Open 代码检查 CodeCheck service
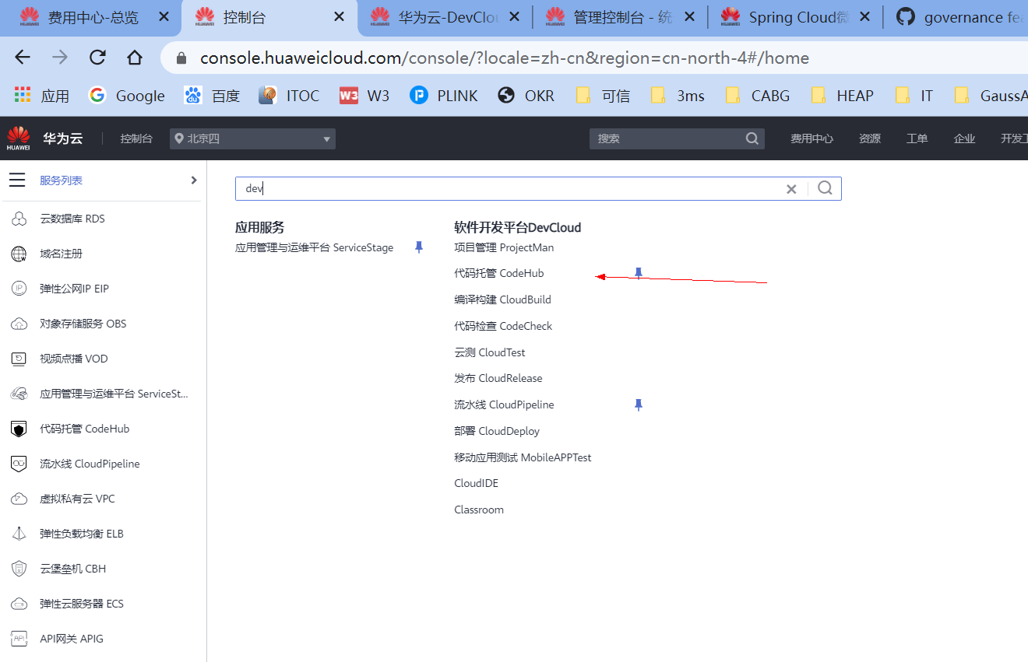This screenshot has height=662, width=1028. 503,326
